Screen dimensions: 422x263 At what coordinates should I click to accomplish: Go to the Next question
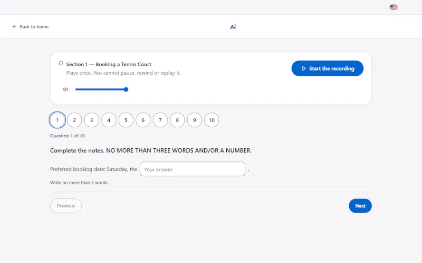click(x=360, y=206)
